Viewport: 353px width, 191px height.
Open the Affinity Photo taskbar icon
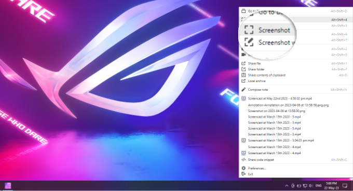click(x=8, y=186)
